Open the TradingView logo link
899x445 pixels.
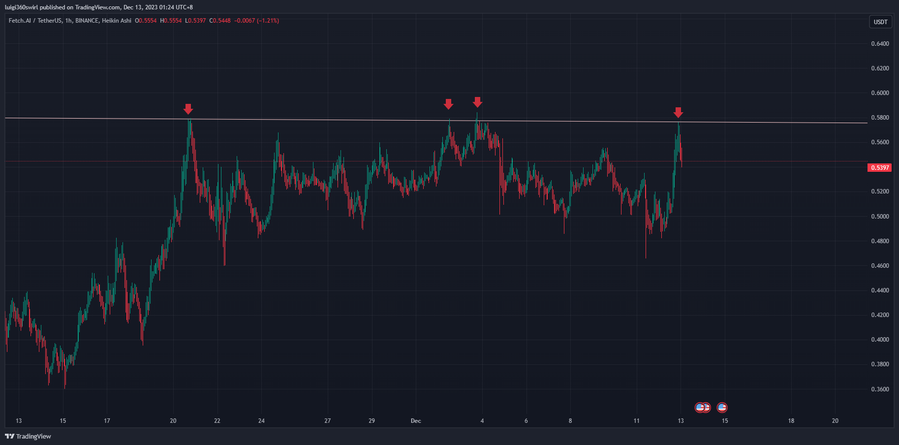click(28, 436)
